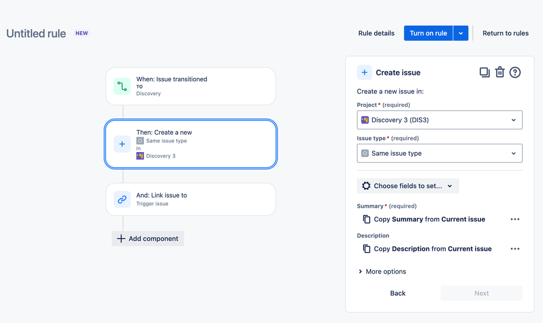
Task: Open Summary field three-dot options
Action: point(515,219)
